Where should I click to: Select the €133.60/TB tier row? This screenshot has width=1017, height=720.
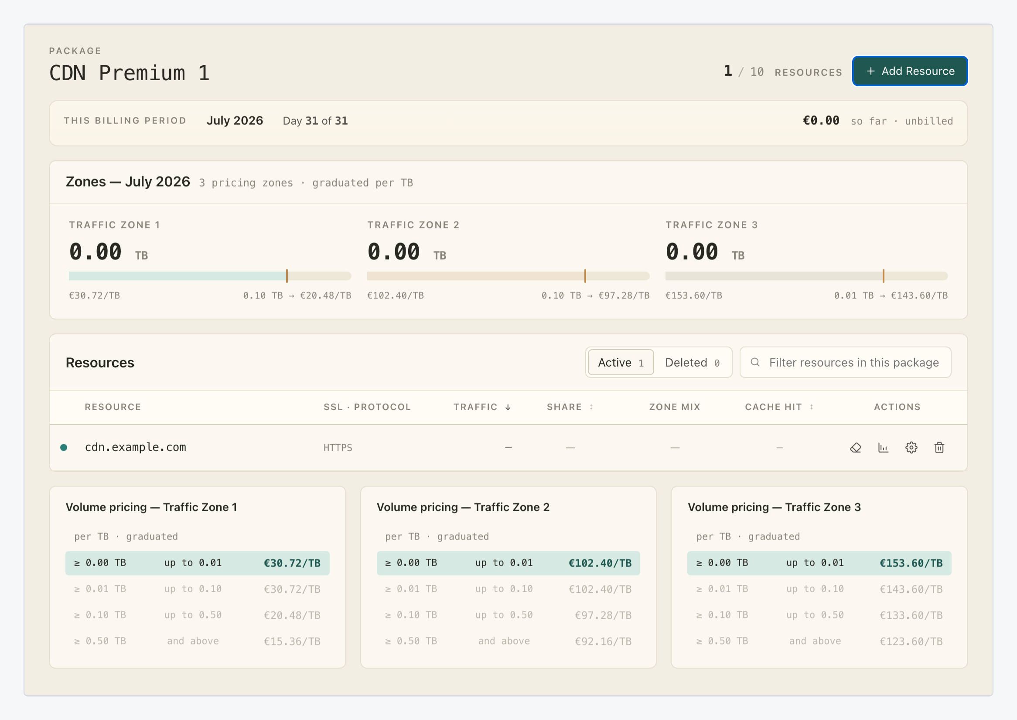pos(819,615)
